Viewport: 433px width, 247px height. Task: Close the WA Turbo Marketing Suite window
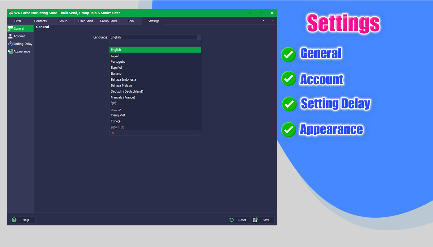pos(272,13)
